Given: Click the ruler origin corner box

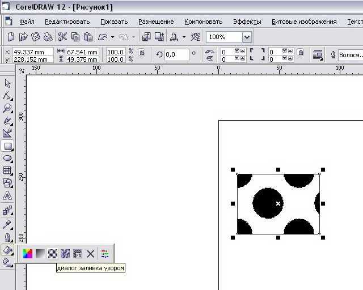Looking at the screenshot, I should tap(22, 70).
